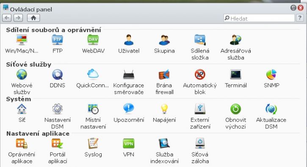Open the Síťová záloha icon
The height and width of the screenshot is (167, 307).
[x=200, y=144]
